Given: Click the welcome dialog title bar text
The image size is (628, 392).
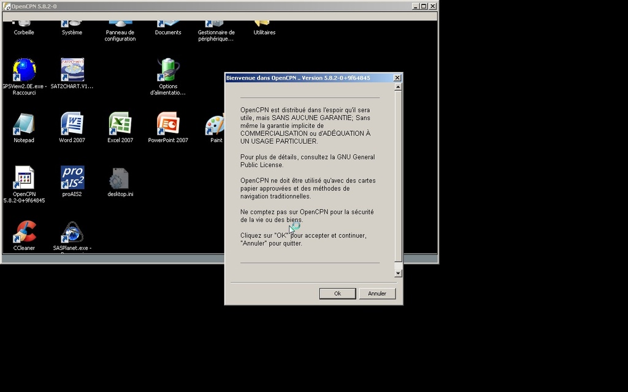Looking at the screenshot, I should click(298, 78).
